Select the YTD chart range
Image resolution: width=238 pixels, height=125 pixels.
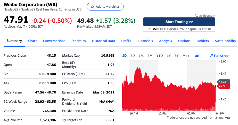(160, 56)
